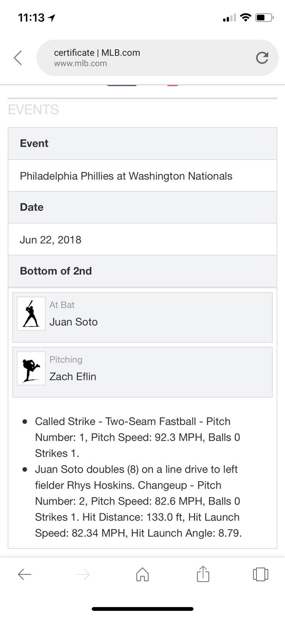Tap the Wi-Fi icon in status bar
This screenshot has width=285, height=617.
click(x=245, y=17)
